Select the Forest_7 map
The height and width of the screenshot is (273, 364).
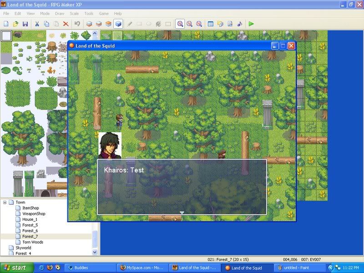point(30,236)
